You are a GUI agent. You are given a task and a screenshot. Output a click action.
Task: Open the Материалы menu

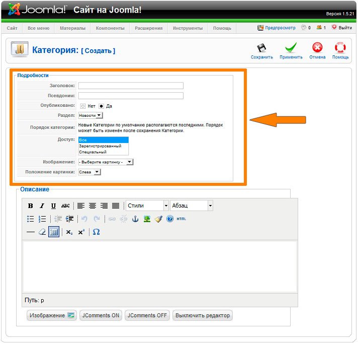[72, 28]
